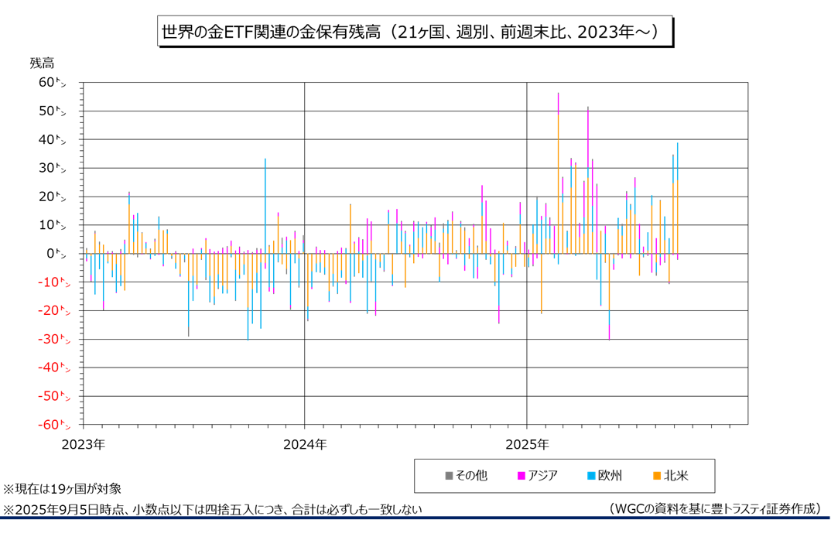Click the 2025年9月5日時点 footnote text
The image size is (831, 547).
coord(213,509)
